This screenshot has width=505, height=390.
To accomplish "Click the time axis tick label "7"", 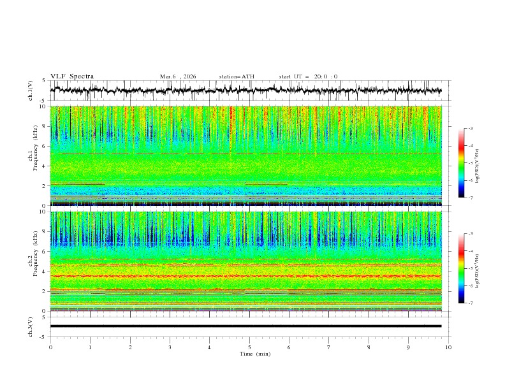I will (329, 347).
